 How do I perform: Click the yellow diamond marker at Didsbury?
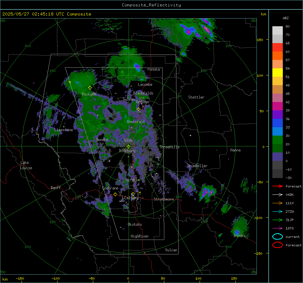(x=128, y=147)
